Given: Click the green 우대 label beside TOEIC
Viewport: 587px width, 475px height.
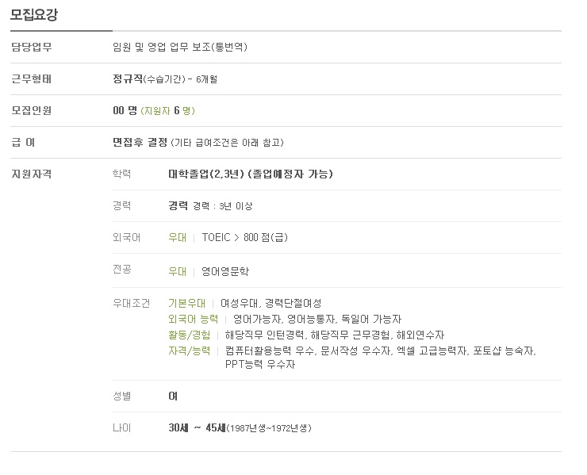Looking at the screenshot, I should 177,237.
